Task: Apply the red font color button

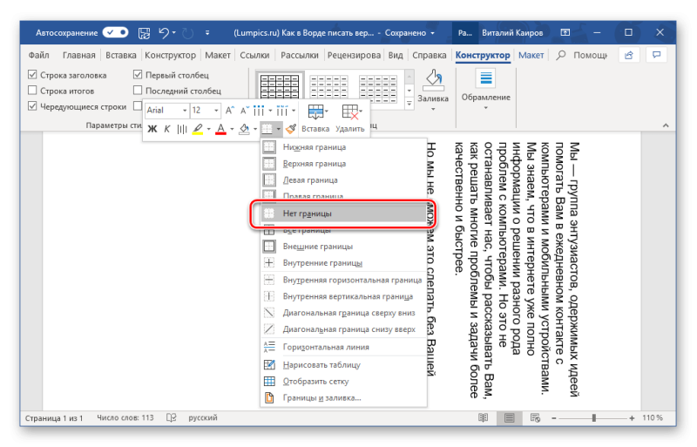Action: pyautogui.click(x=221, y=129)
